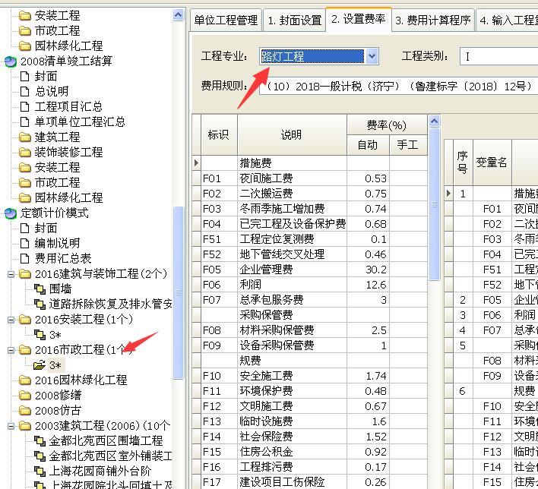The height and width of the screenshot is (489, 538).
Task: Collapse the 2016安装工程(1个) node
Action: pyautogui.click(x=11, y=320)
